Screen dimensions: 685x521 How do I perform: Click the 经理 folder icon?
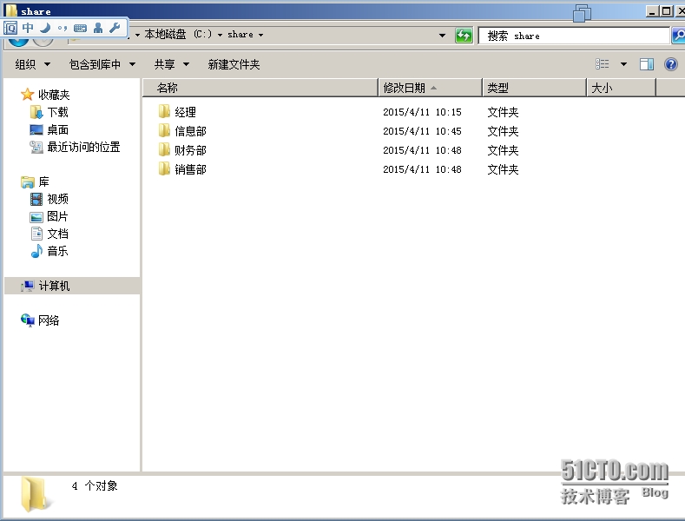164,112
